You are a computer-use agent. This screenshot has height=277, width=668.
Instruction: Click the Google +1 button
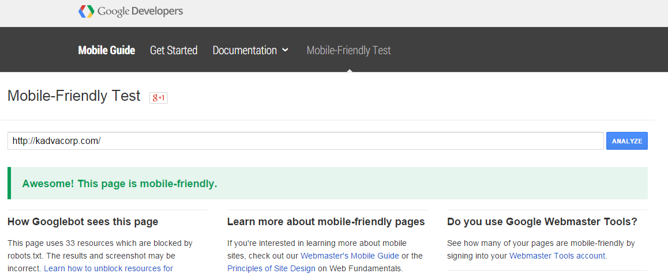tap(159, 98)
